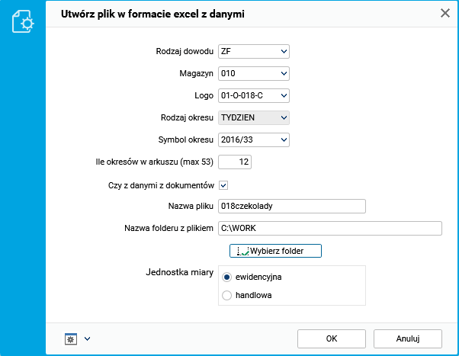The height and width of the screenshot is (356, 459).
Task: Expand the chevron next to bottom settings icon
Action: click(87, 338)
